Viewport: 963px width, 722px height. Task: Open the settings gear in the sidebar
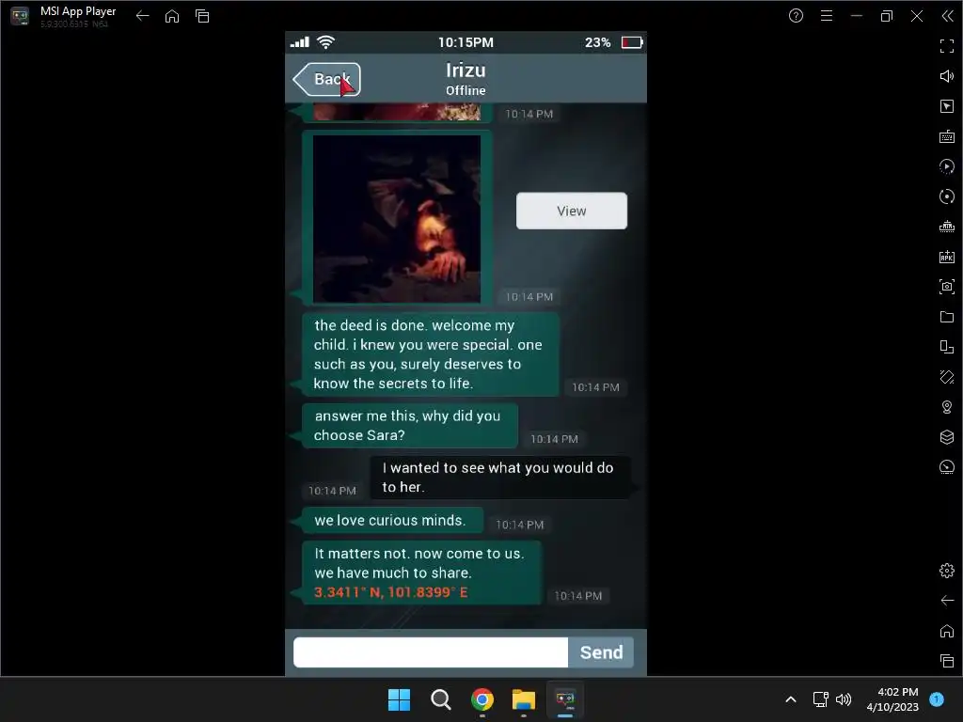pyautogui.click(x=947, y=571)
